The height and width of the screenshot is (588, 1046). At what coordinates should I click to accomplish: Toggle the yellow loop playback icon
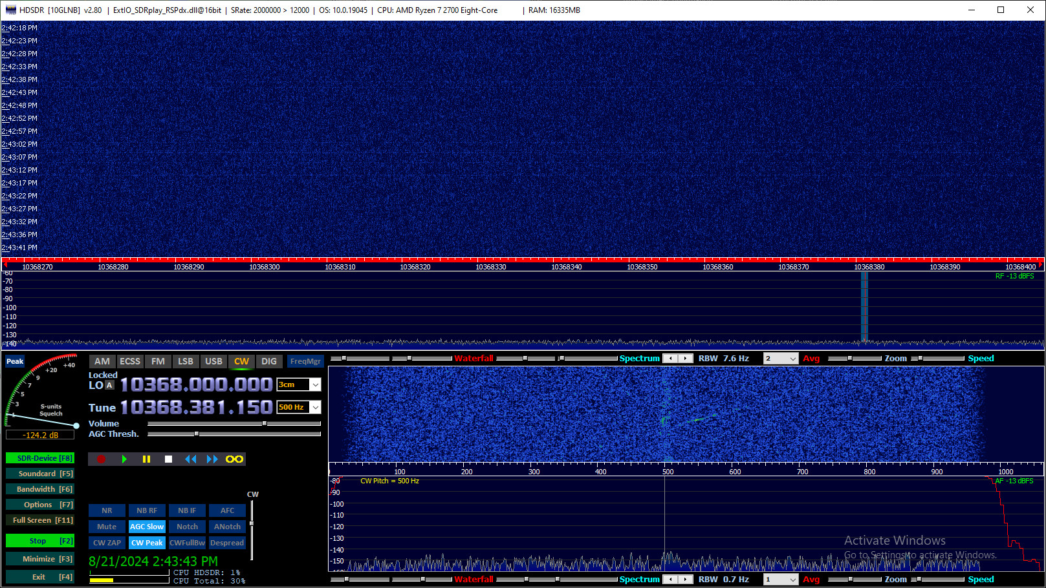[234, 459]
